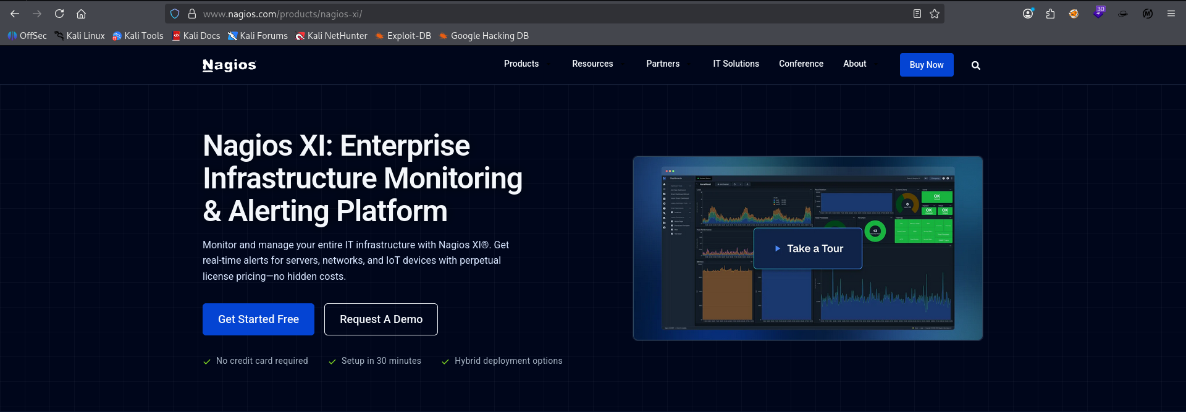Open the Extensions puzzle-piece icon

pyautogui.click(x=1050, y=14)
